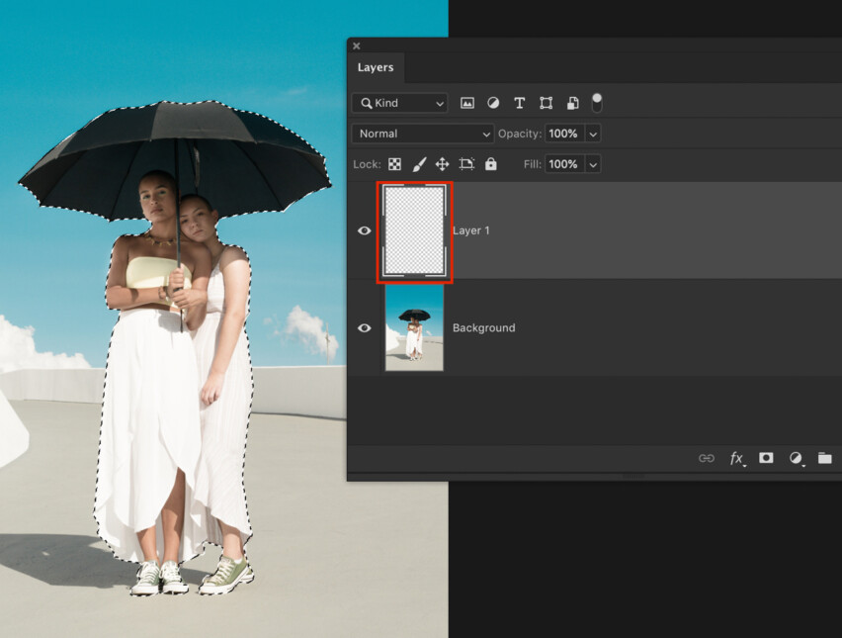This screenshot has height=638, width=842.
Task: Lock all properties of Layer 1
Action: pos(491,163)
